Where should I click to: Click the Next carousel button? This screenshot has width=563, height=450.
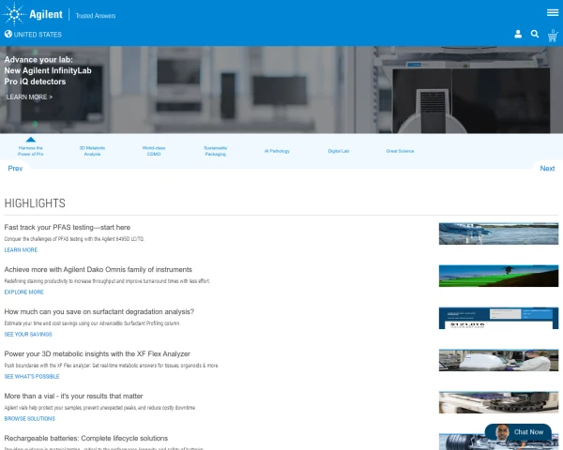(547, 169)
